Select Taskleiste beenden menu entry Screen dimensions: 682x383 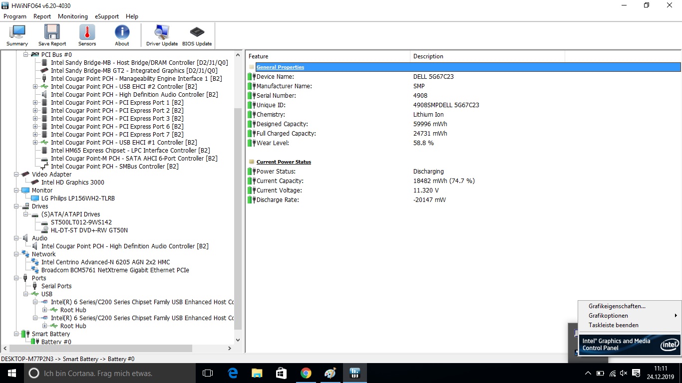pos(629,325)
